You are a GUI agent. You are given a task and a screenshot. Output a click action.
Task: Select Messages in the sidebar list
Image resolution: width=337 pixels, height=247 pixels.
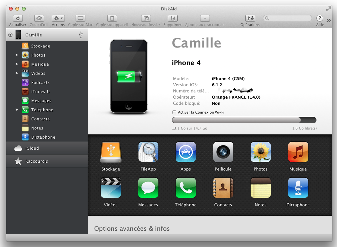click(x=41, y=101)
